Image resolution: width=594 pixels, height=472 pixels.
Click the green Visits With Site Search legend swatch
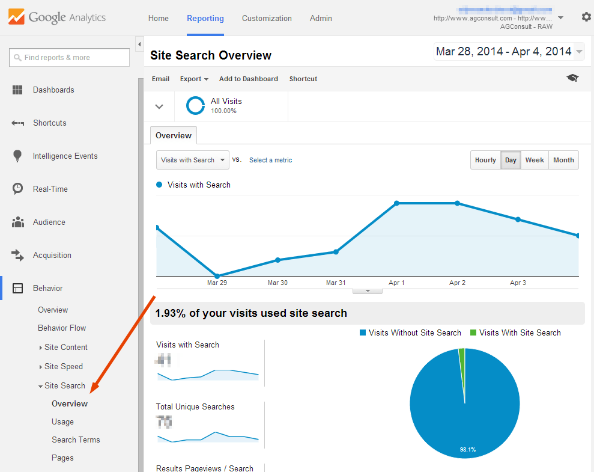(472, 333)
